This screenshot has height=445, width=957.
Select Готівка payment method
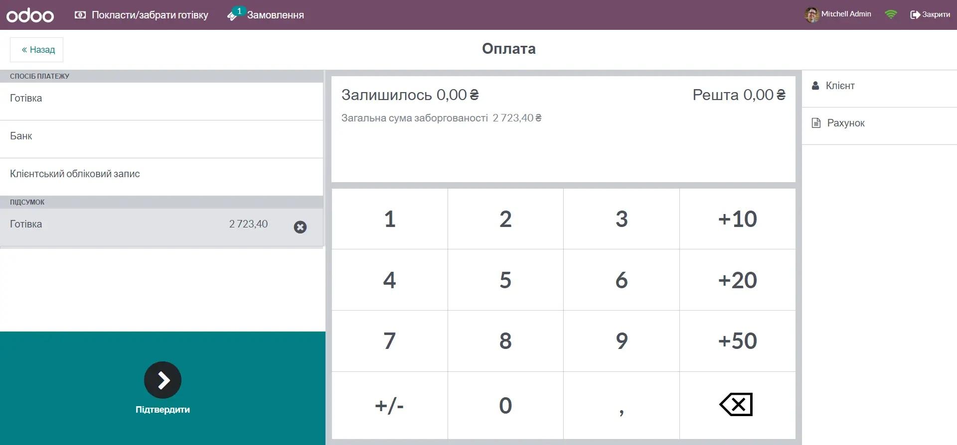pos(161,101)
